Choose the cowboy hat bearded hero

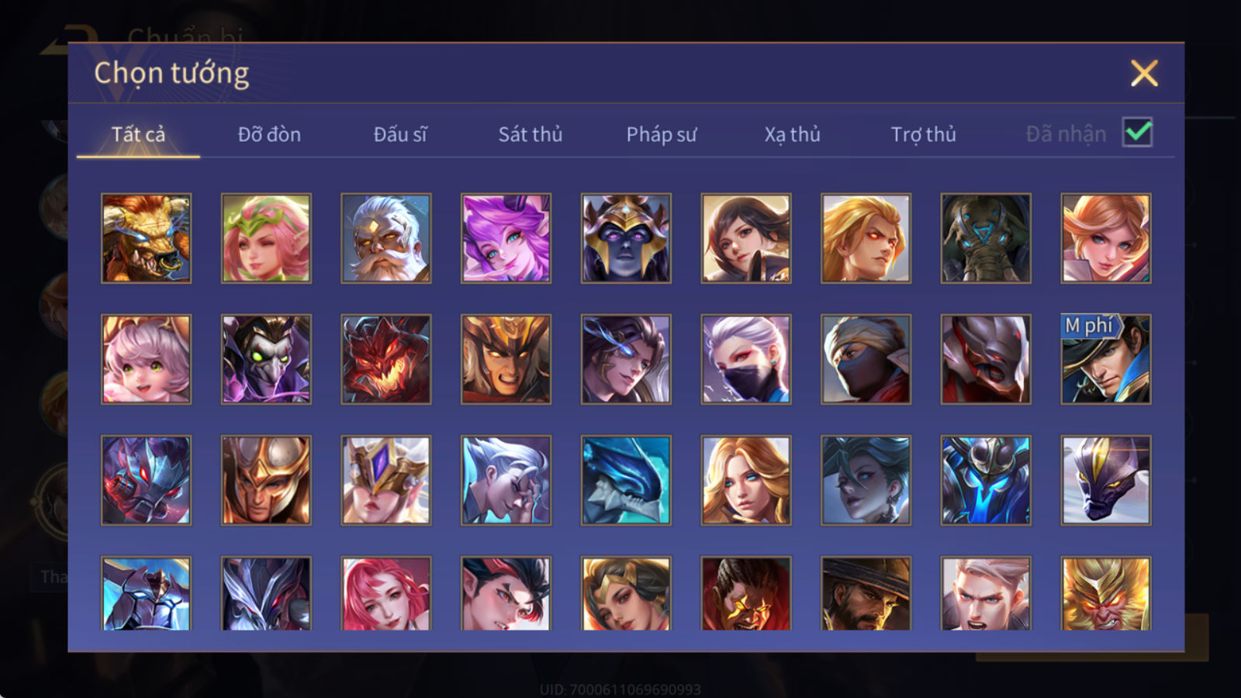866,593
